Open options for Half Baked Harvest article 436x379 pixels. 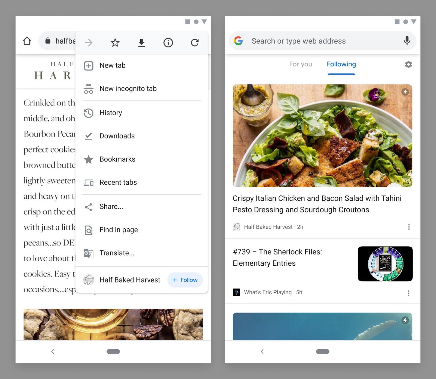coord(408,227)
